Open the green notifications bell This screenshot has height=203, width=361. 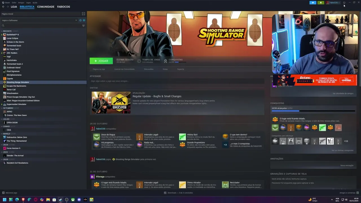point(321,3)
